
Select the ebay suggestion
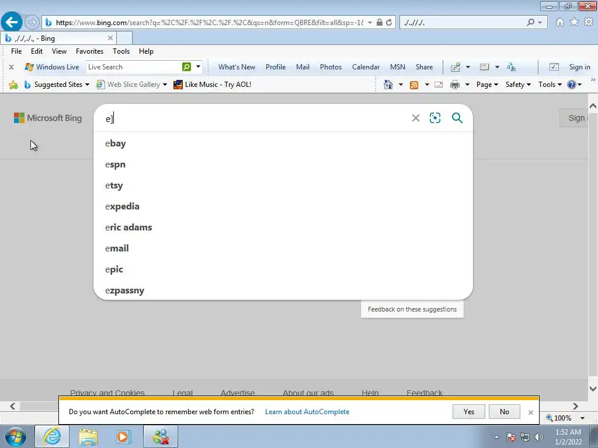283,143
